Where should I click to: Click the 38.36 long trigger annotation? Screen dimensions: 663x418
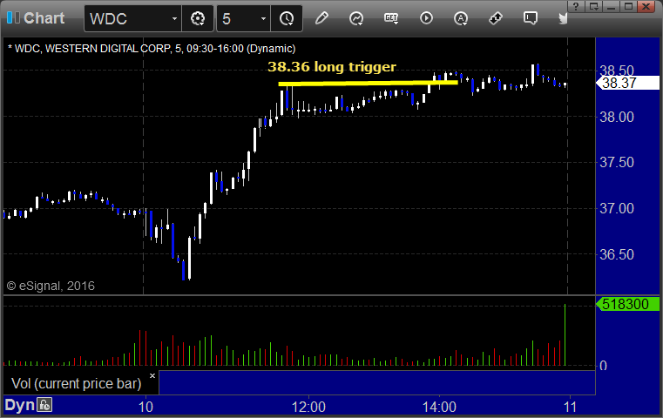pyautogui.click(x=332, y=67)
